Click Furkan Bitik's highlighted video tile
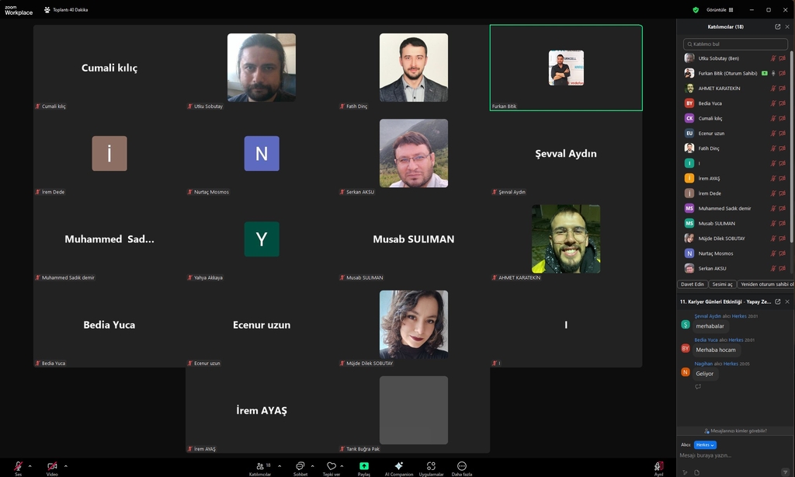 click(x=566, y=68)
